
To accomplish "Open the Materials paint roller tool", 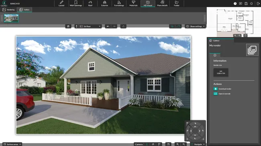I will [x=133, y=4].
